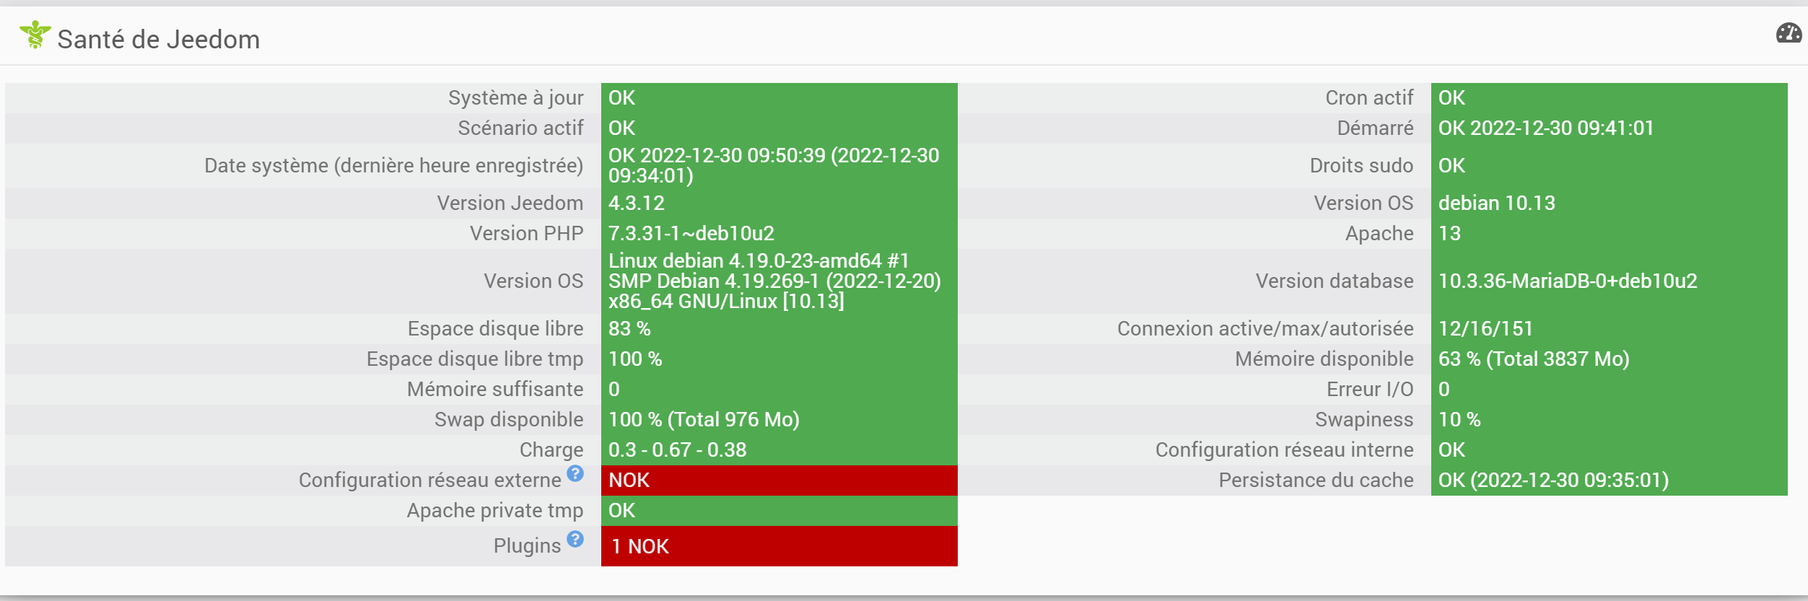Click the Système à jour OK status

621,98
